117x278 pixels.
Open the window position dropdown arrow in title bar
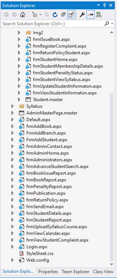coord(99,6)
